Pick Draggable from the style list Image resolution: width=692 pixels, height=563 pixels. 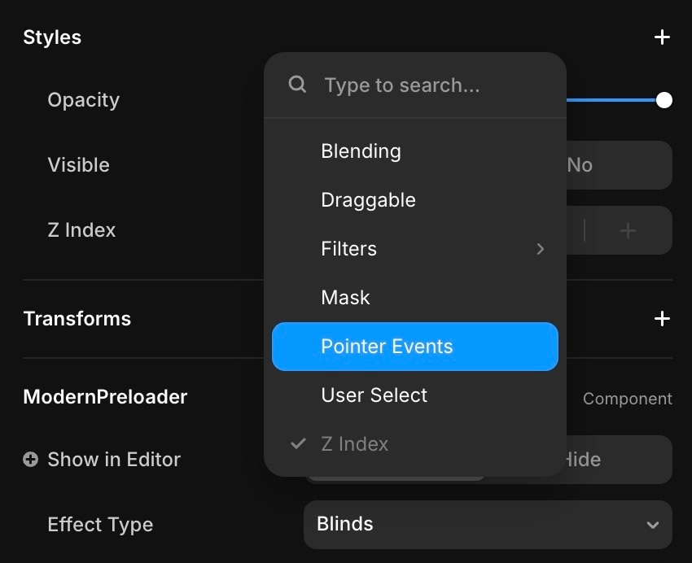pos(368,200)
